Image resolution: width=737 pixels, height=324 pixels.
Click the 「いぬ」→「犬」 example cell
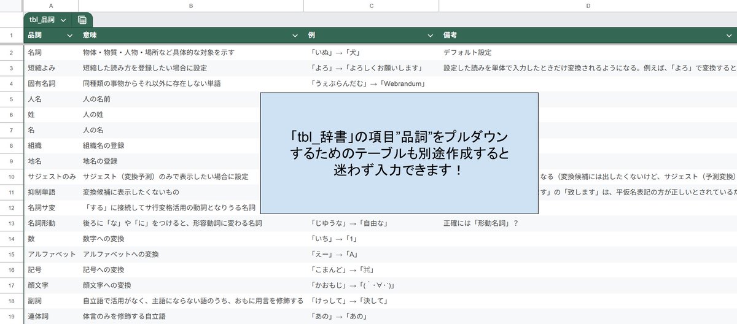[371, 53]
